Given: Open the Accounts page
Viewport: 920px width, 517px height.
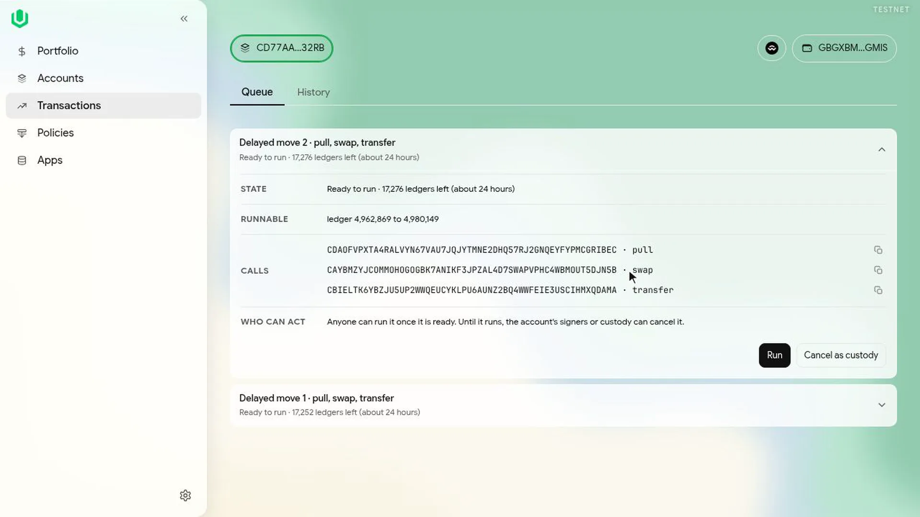Looking at the screenshot, I should pyautogui.click(x=103, y=78).
